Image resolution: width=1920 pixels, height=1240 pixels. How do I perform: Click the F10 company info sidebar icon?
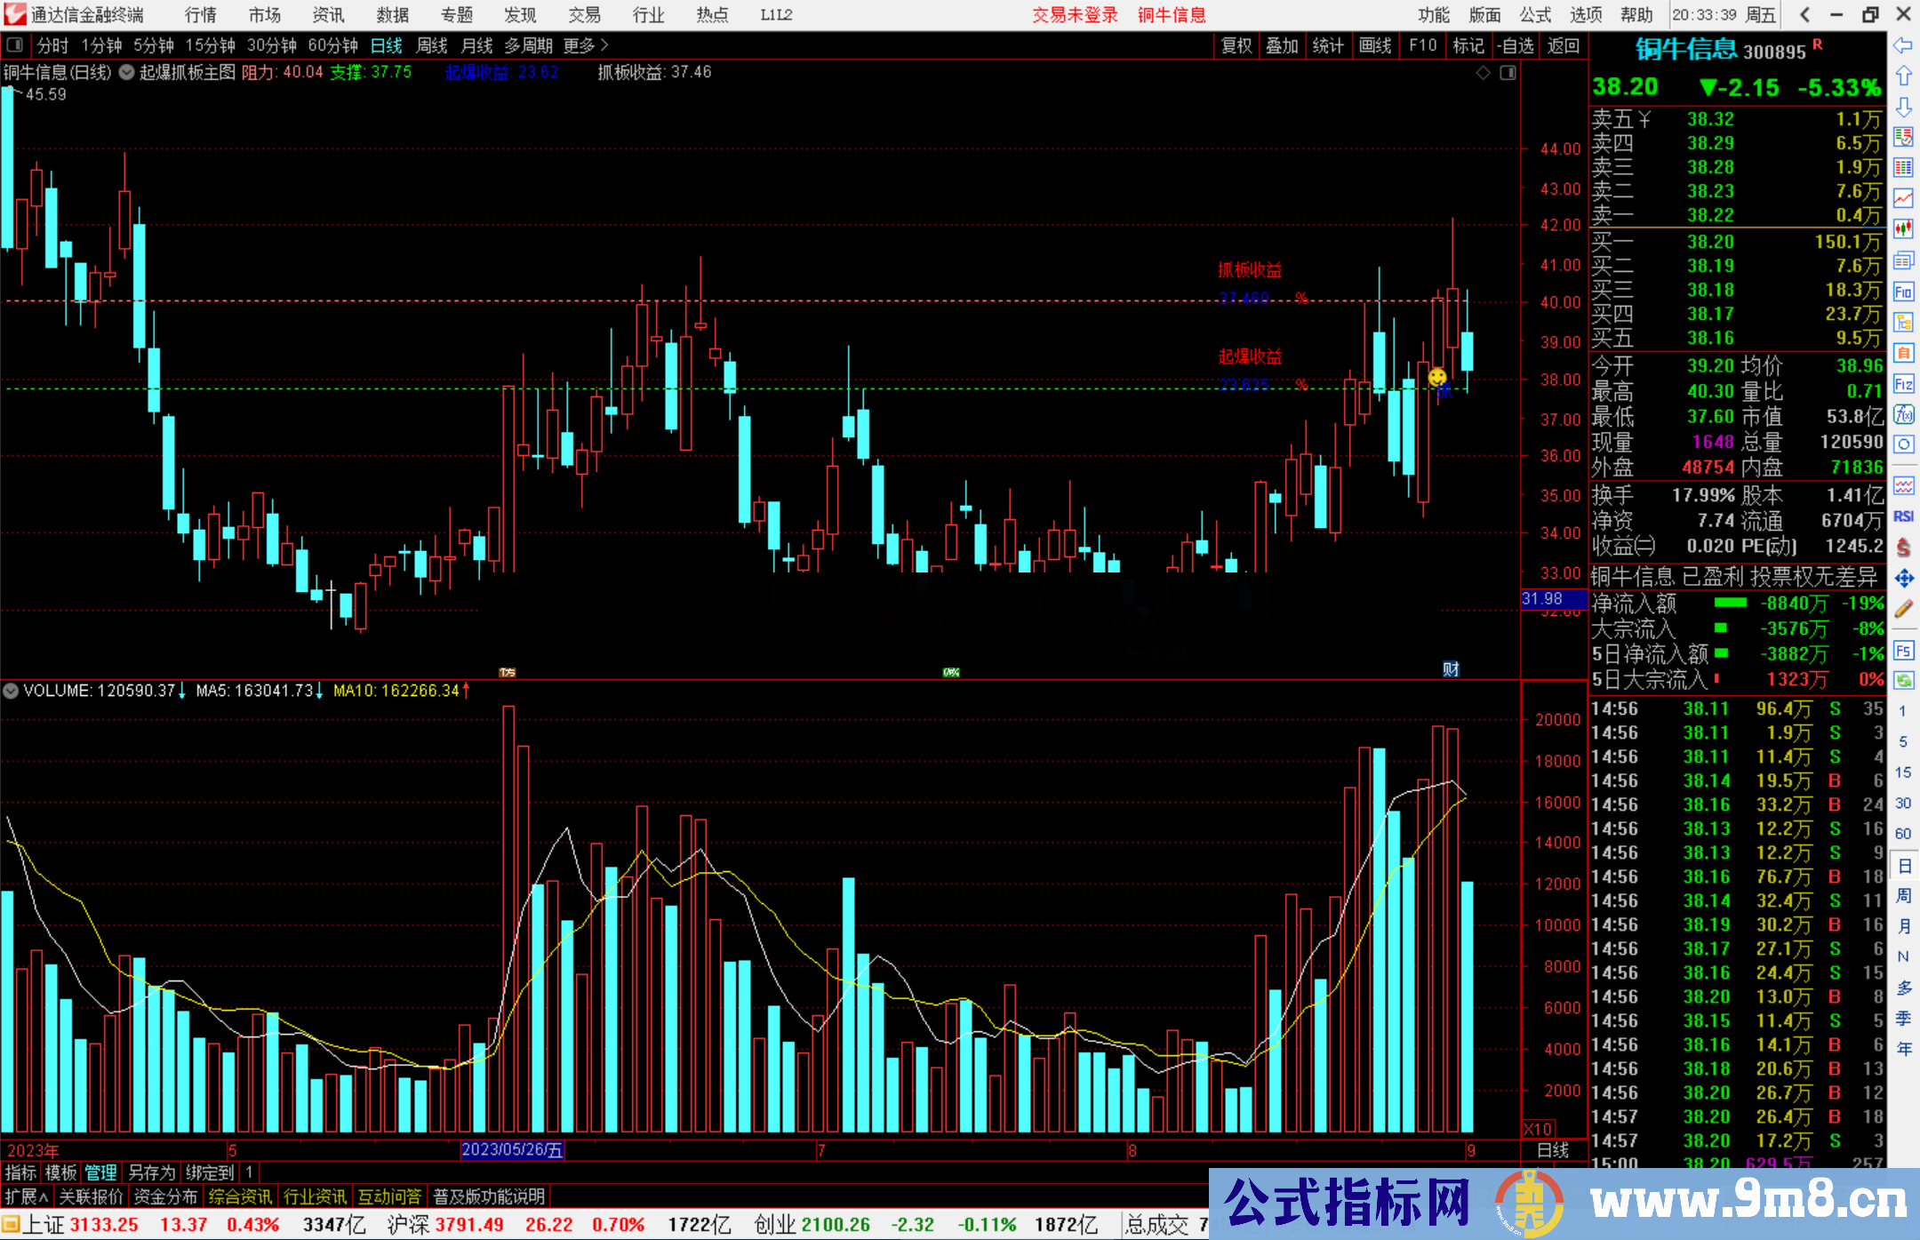click(x=1903, y=292)
